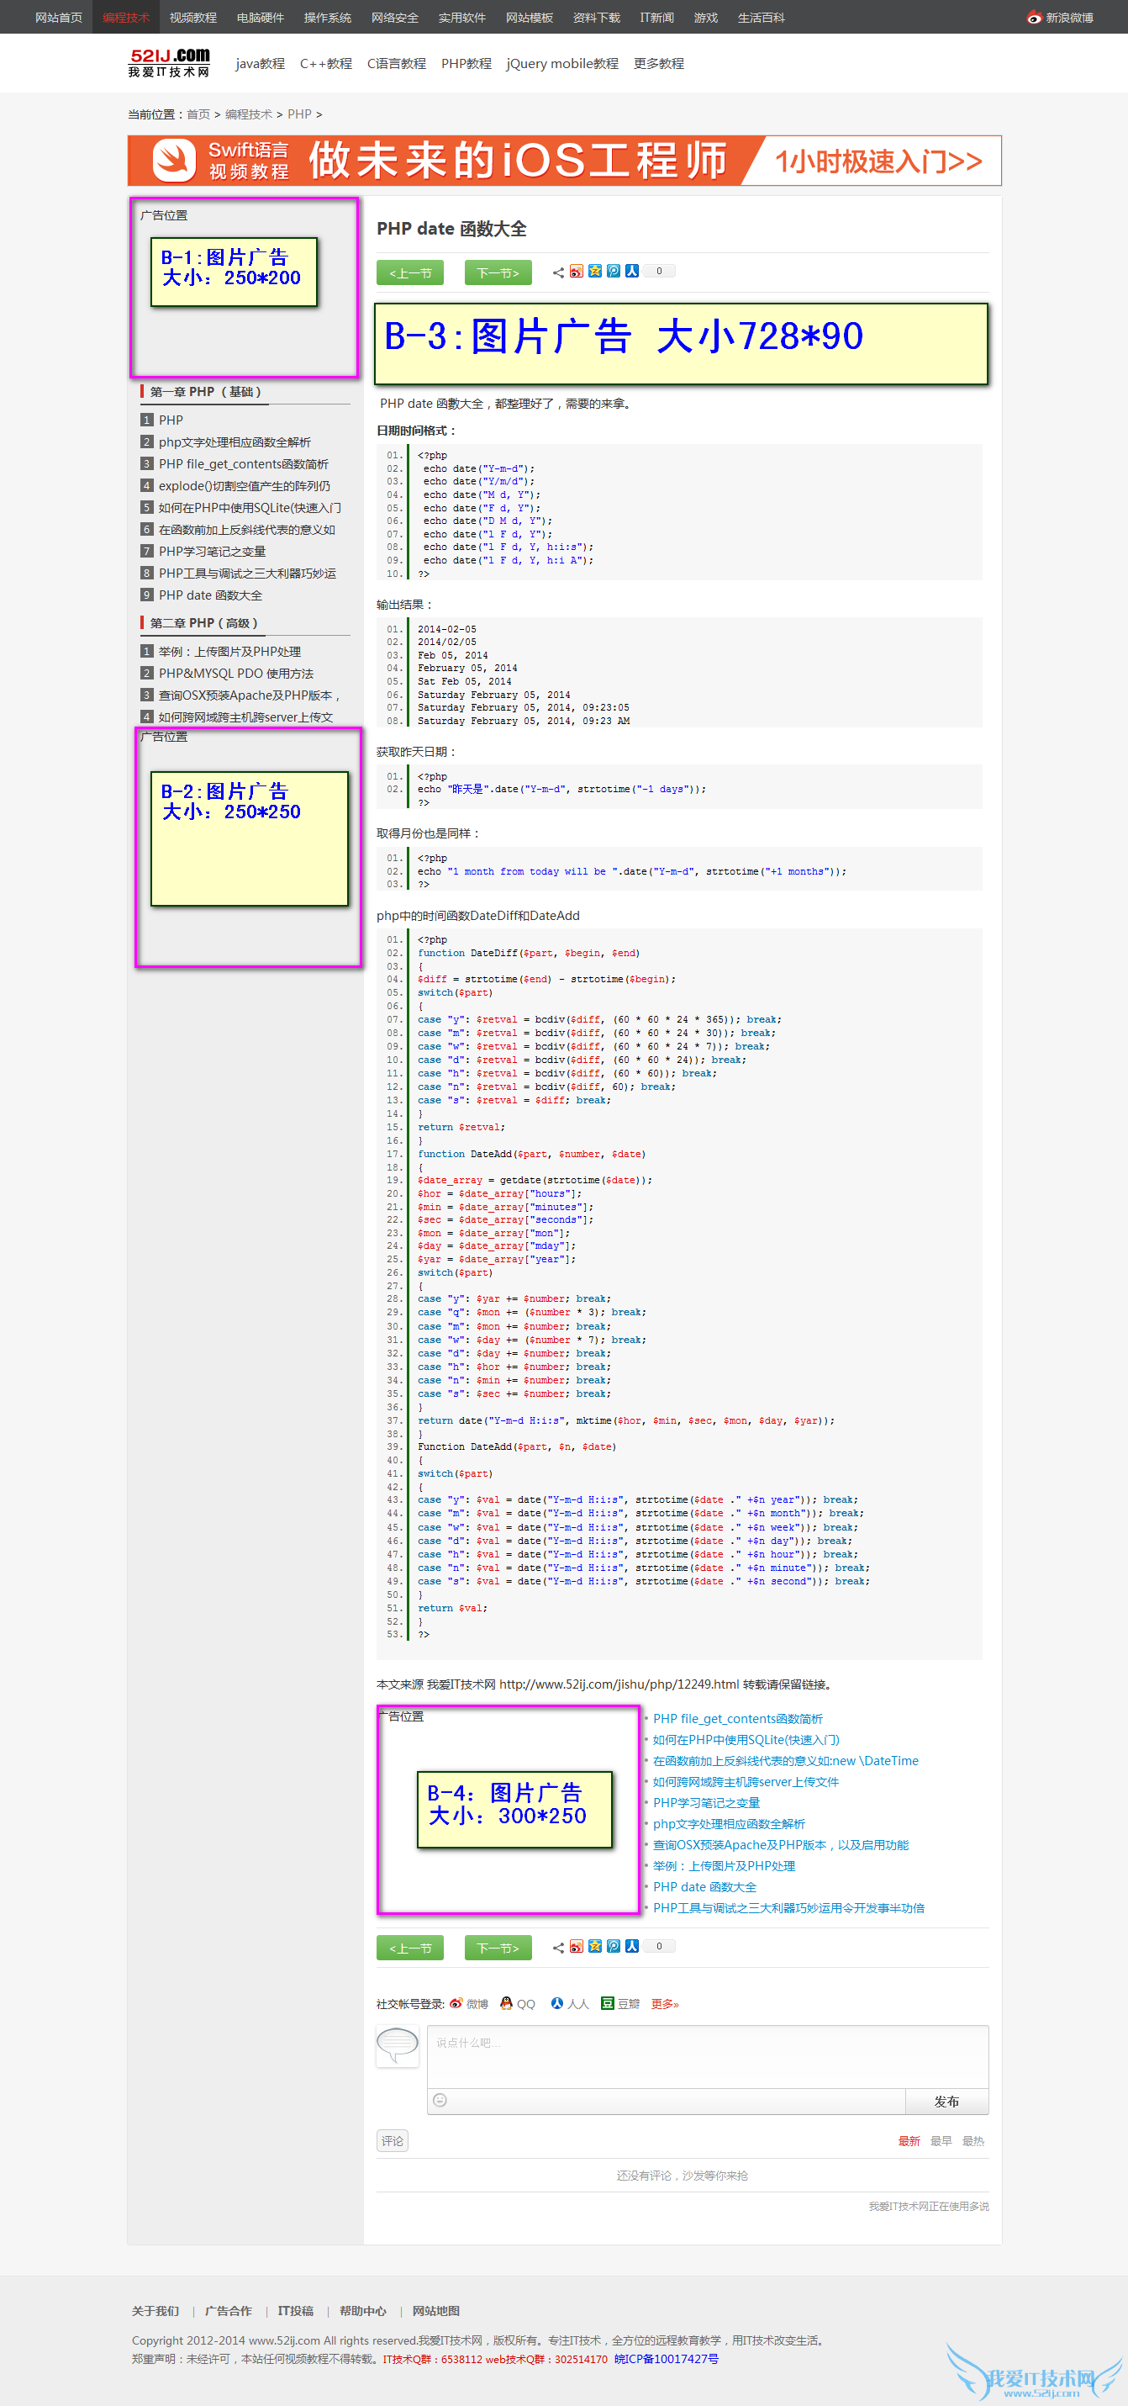Share to Qzone using the top star icon

click(595, 272)
